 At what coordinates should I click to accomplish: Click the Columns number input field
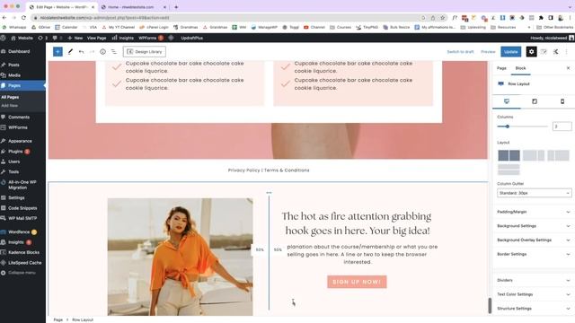562,127
